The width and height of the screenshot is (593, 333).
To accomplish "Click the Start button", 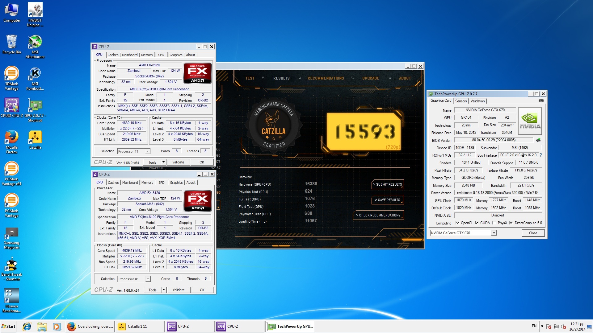I will point(8,327).
